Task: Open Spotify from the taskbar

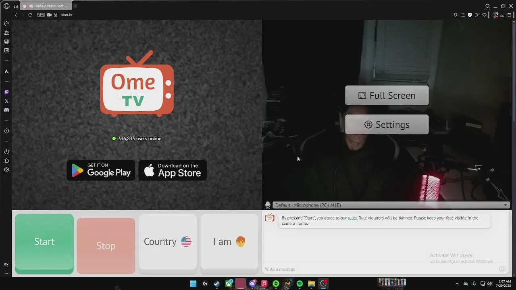Action: [x=300, y=284]
